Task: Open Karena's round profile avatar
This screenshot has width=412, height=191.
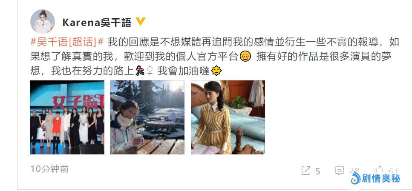Action: pyautogui.click(x=43, y=22)
